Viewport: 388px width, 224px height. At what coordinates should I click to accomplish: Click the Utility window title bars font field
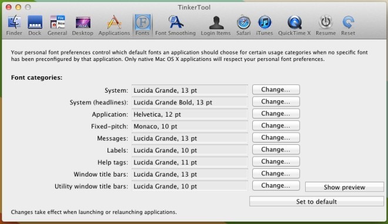(x=189, y=186)
